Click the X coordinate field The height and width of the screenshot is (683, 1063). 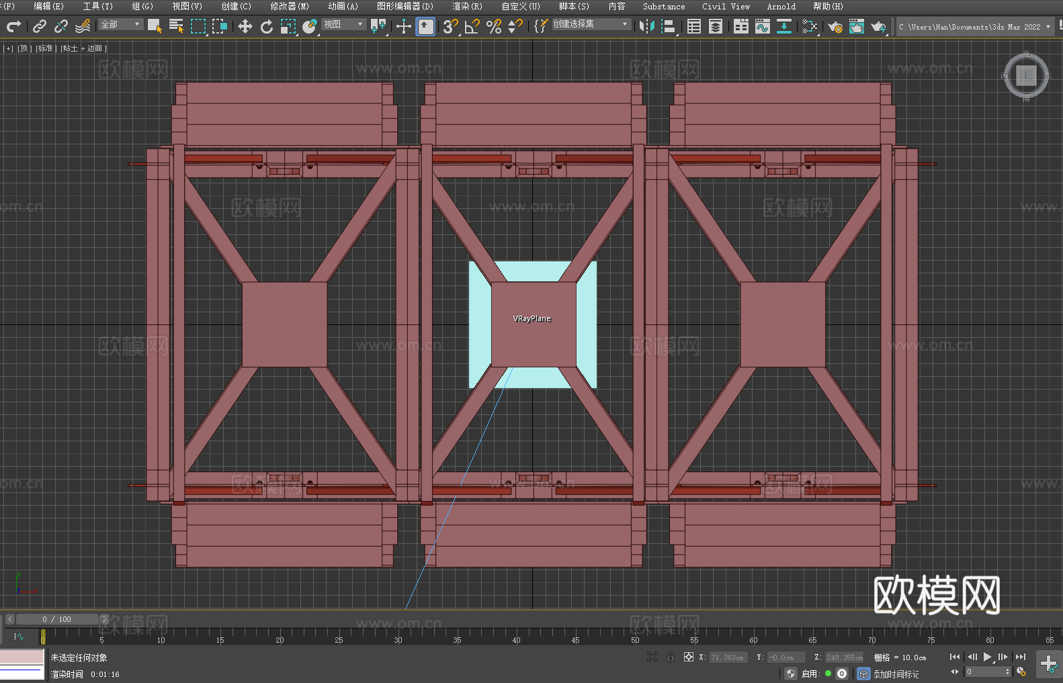(x=728, y=657)
